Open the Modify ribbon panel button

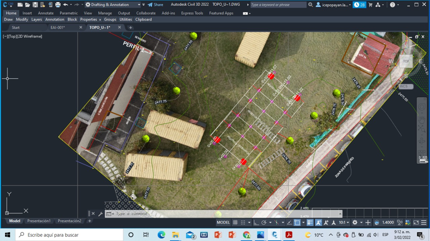point(22,19)
